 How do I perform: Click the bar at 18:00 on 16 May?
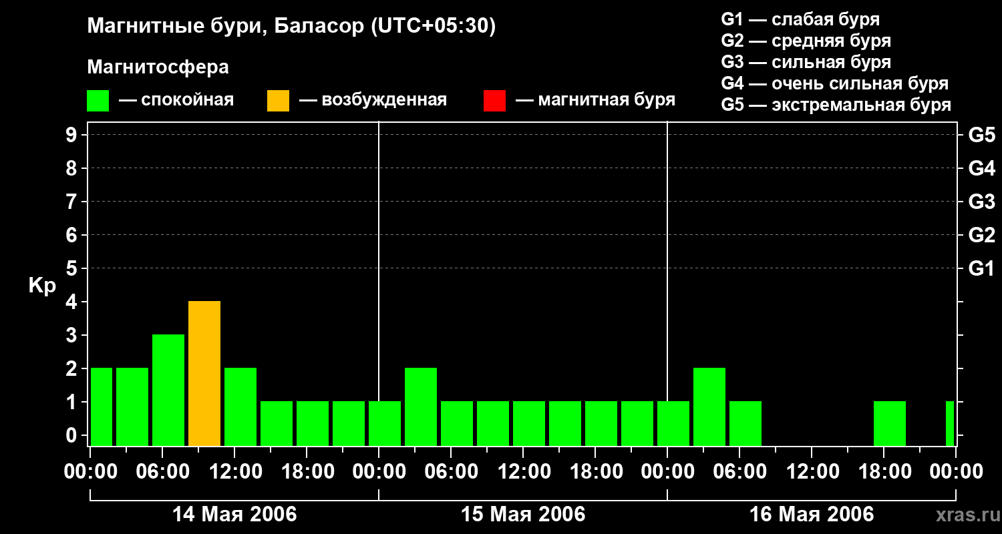click(890, 424)
